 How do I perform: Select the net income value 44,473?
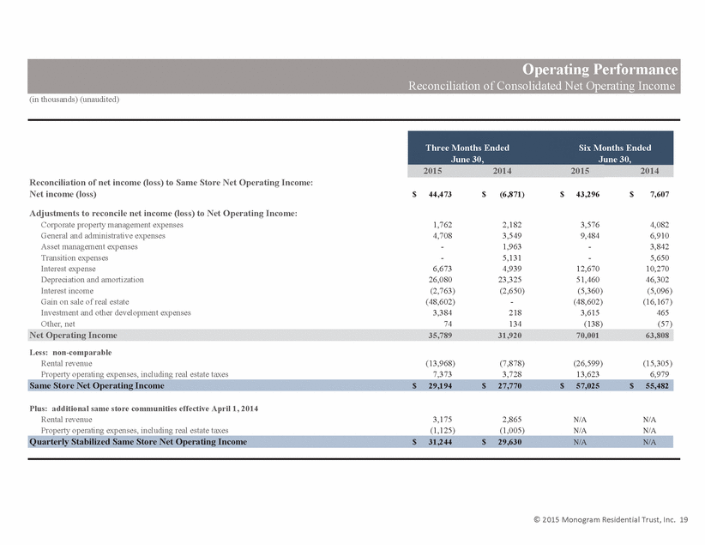coord(440,195)
